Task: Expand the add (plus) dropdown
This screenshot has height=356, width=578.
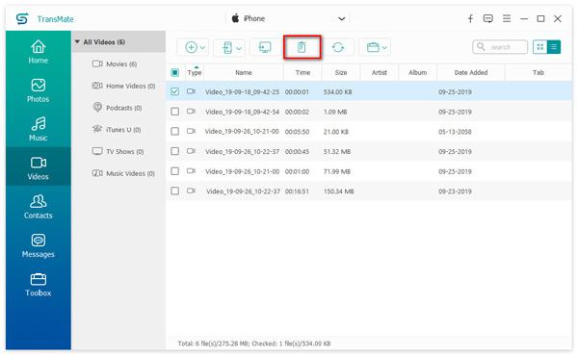Action: (x=195, y=47)
